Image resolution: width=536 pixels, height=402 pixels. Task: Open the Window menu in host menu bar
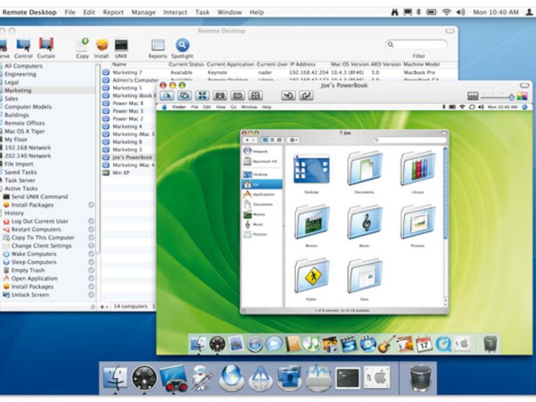[x=230, y=13]
